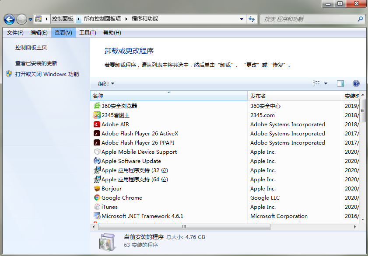Open the more view options arrow
This screenshot has width=368, height=256.
coord(326,83)
